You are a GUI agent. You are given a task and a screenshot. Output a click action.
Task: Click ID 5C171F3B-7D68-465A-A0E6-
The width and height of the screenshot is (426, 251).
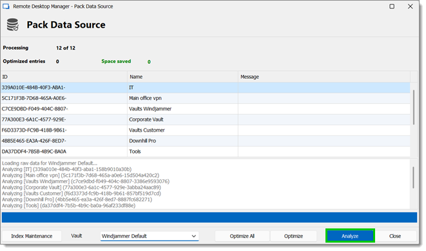(x=34, y=98)
